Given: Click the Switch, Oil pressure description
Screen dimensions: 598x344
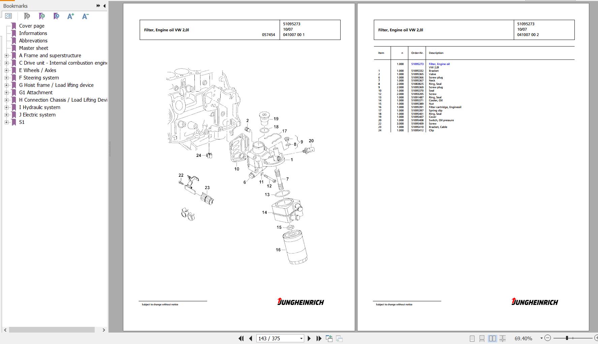Looking at the screenshot, I should click(441, 120).
